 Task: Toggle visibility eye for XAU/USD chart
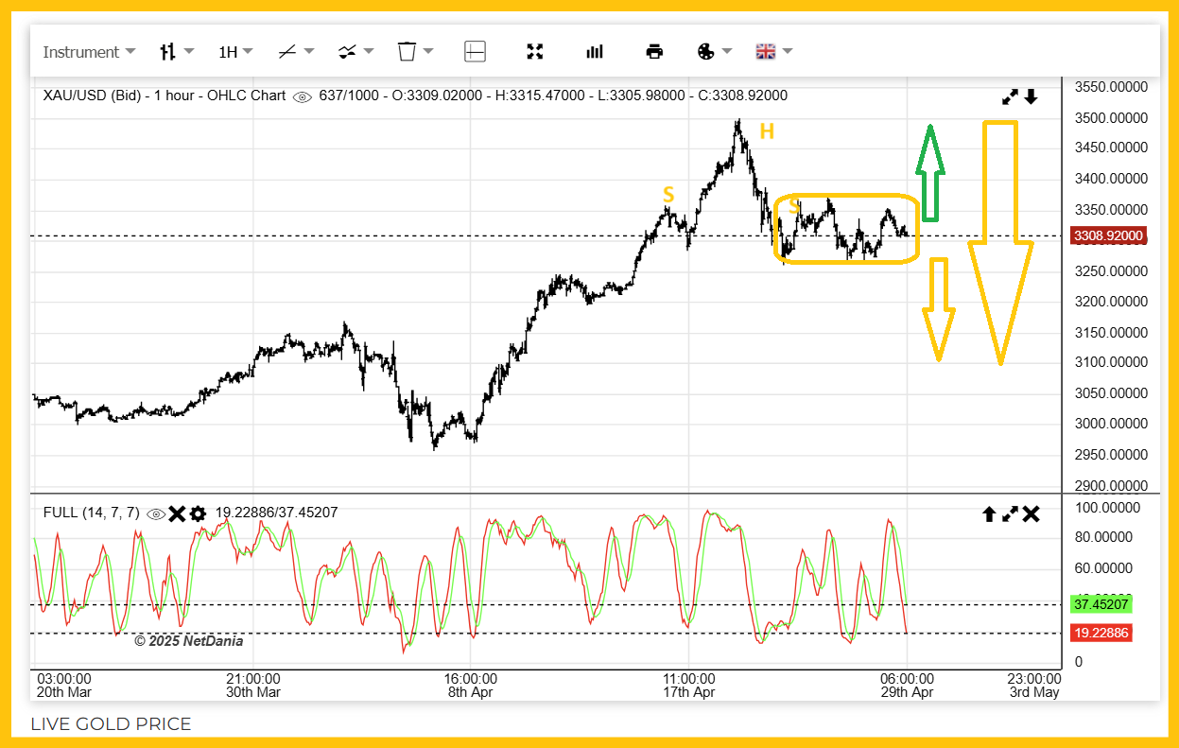coord(303,96)
